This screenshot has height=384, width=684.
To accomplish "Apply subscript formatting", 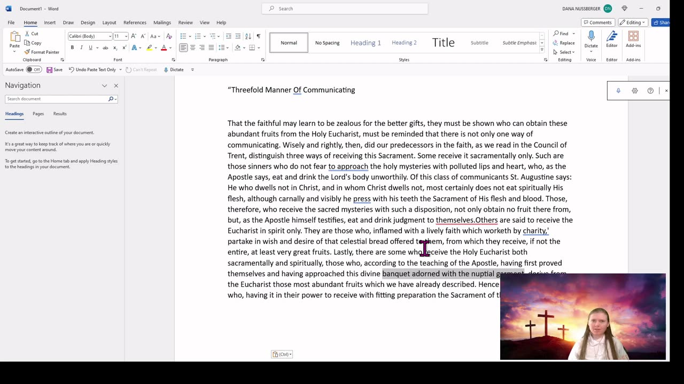I will (x=114, y=47).
